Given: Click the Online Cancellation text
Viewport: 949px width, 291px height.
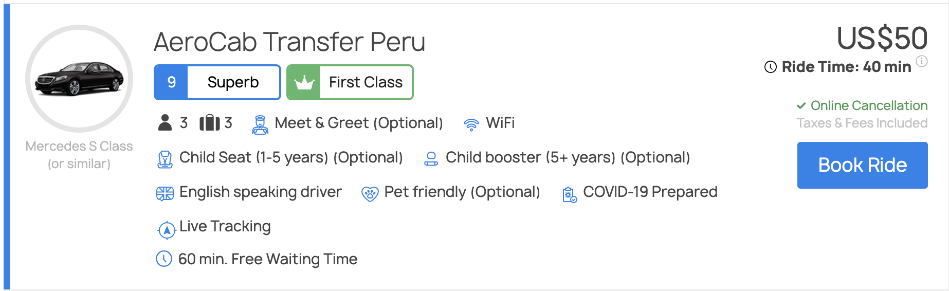Looking at the screenshot, I should point(868,105).
